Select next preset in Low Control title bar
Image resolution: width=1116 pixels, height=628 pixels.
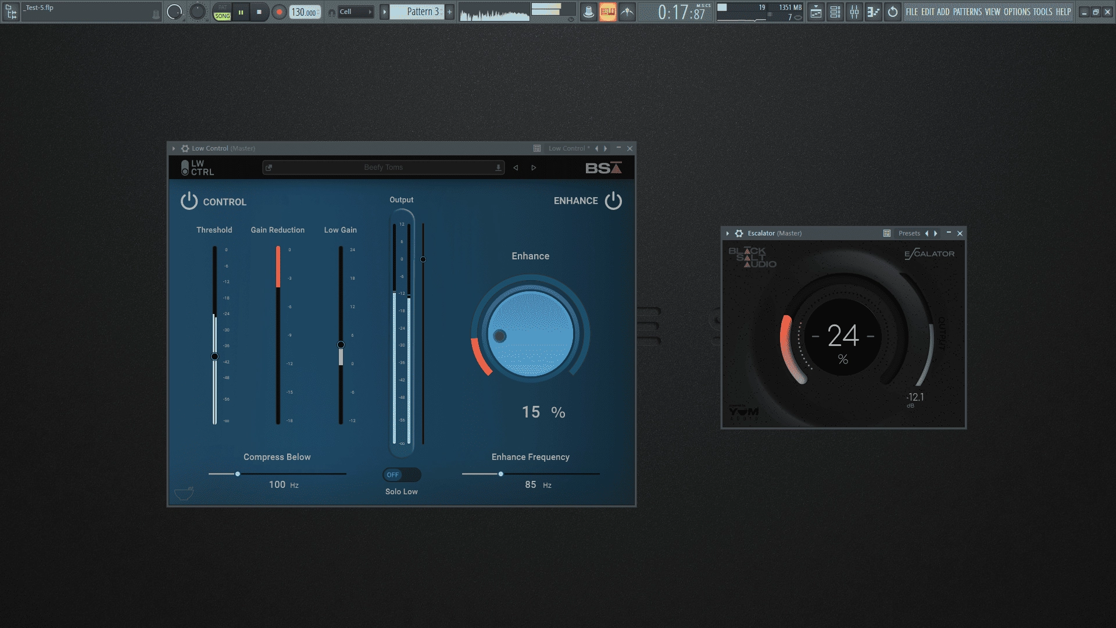pyautogui.click(x=606, y=149)
